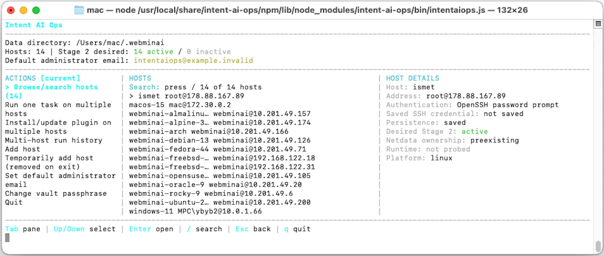This screenshot has width=604, height=256.
Task: Click the freebsd host at 192.168.122.31
Action: pyautogui.click(x=222, y=167)
